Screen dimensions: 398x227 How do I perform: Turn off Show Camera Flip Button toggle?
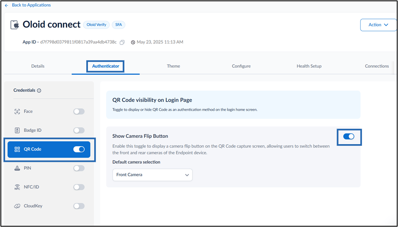point(349,137)
